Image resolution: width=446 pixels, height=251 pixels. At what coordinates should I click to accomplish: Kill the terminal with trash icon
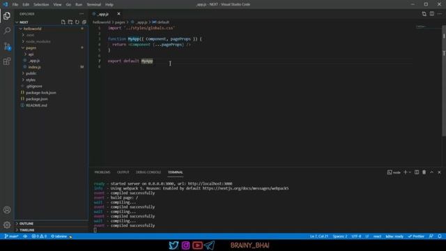tap(424, 172)
